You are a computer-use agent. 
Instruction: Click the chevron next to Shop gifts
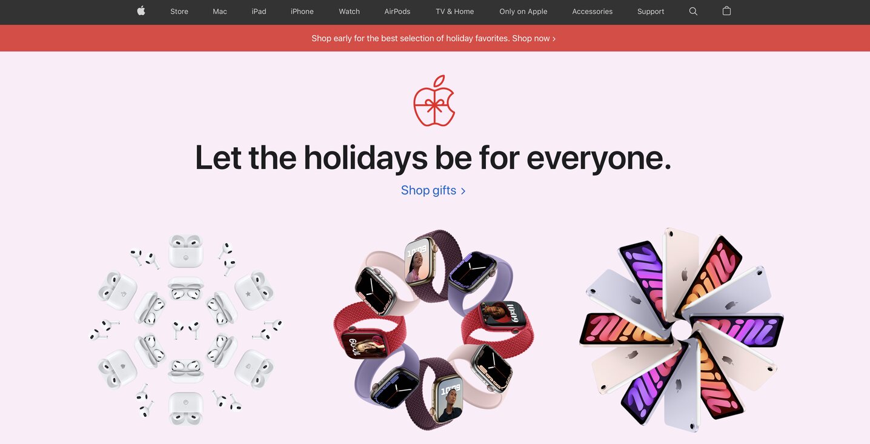pos(463,191)
